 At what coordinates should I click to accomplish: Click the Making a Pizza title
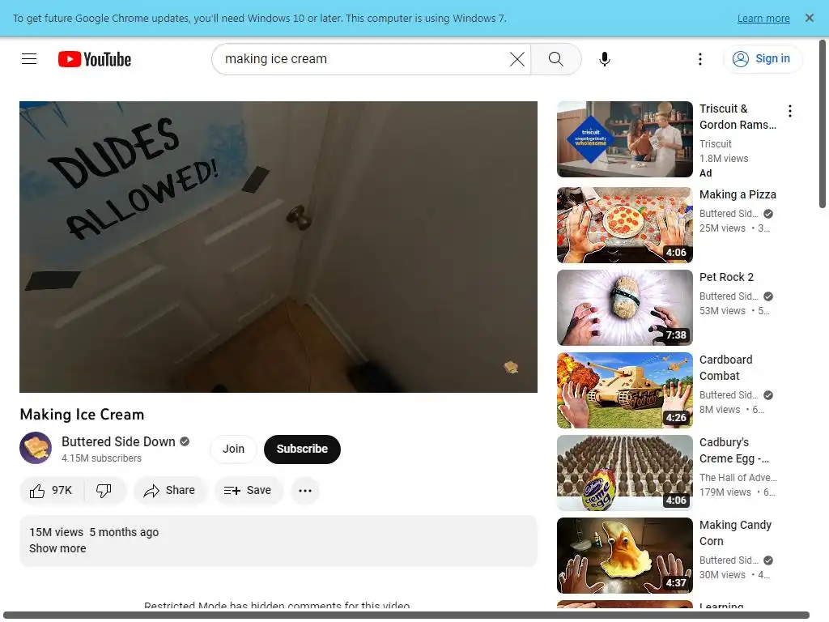(738, 194)
